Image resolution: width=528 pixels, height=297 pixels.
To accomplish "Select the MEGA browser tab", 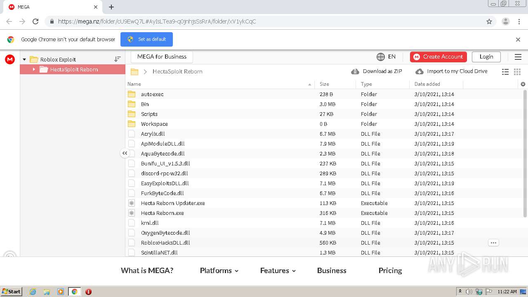I will point(53,7).
